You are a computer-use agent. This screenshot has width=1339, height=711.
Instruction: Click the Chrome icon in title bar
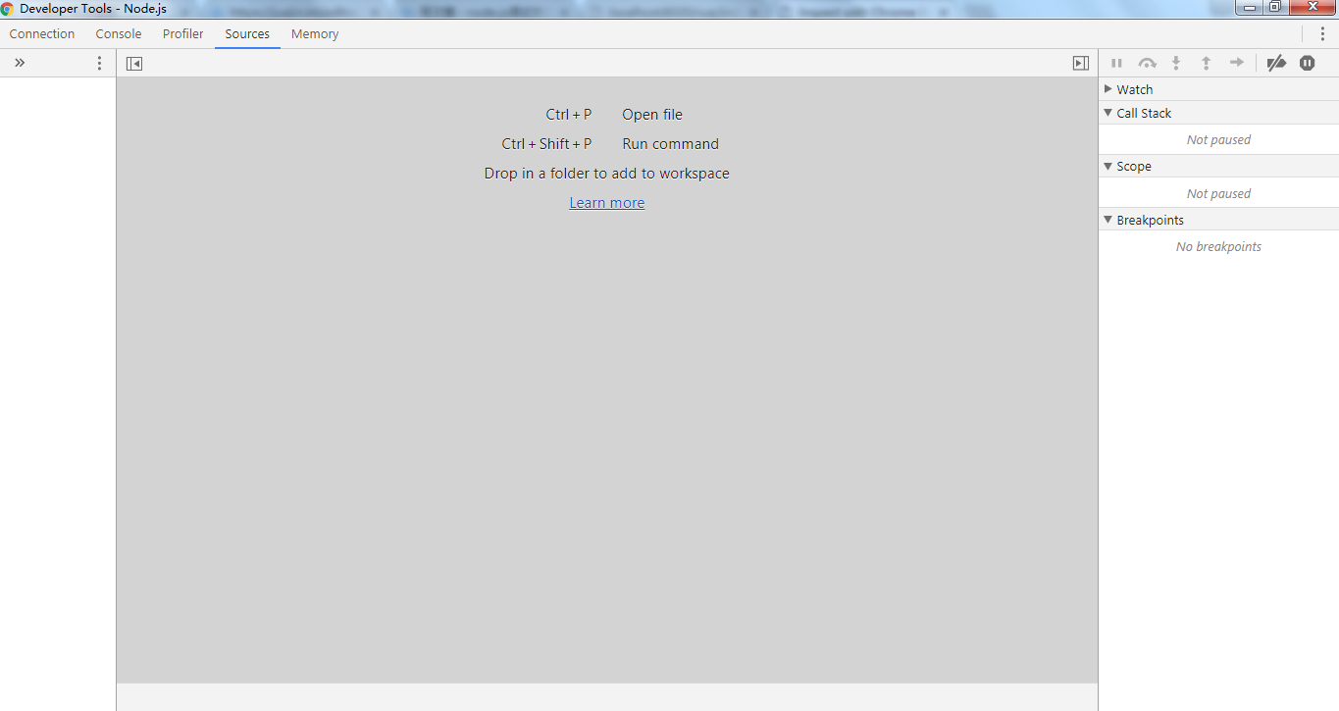click(8, 9)
